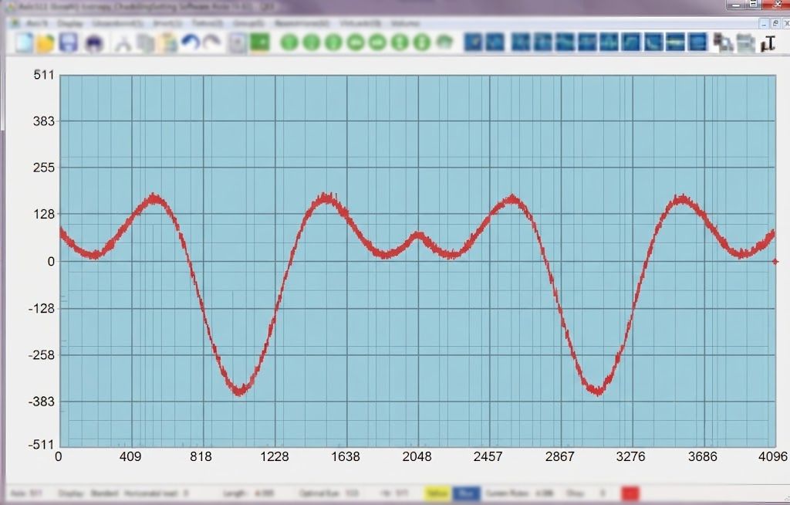Save using the floppy disk icon
This screenshot has height=505, width=790.
68,43
